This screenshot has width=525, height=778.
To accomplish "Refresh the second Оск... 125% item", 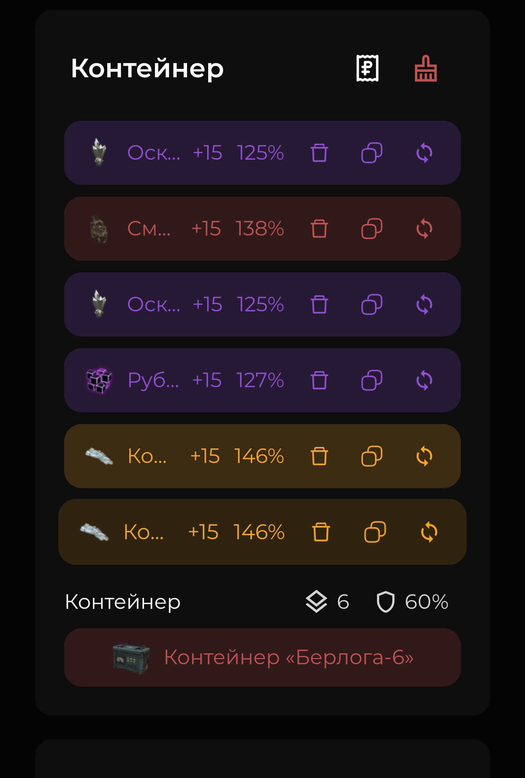I will click(424, 304).
